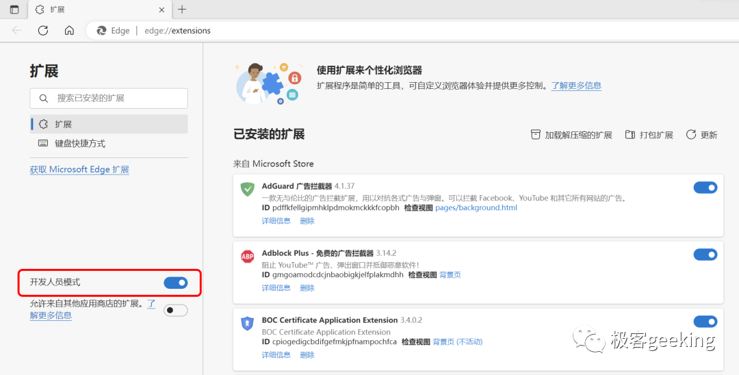This screenshot has height=375, width=739.
Task: Select 扩展 item in the sidebar
Action: pyautogui.click(x=64, y=125)
